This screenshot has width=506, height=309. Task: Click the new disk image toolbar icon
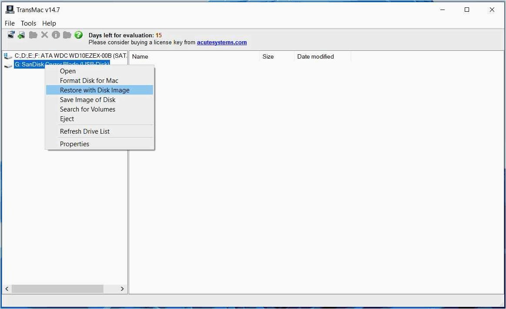pyautogui.click(x=21, y=35)
